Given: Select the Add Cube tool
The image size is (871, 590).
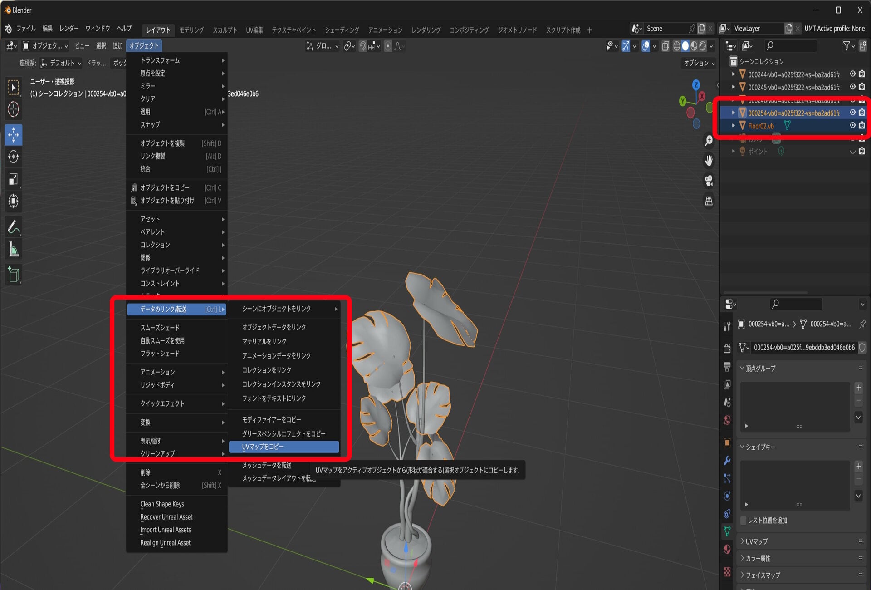Looking at the screenshot, I should [x=14, y=275].
